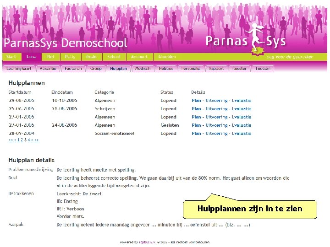Switch to the Piet student tab
Image resolution: width=330 pixels, height=247 pixels.
[50, 57]
